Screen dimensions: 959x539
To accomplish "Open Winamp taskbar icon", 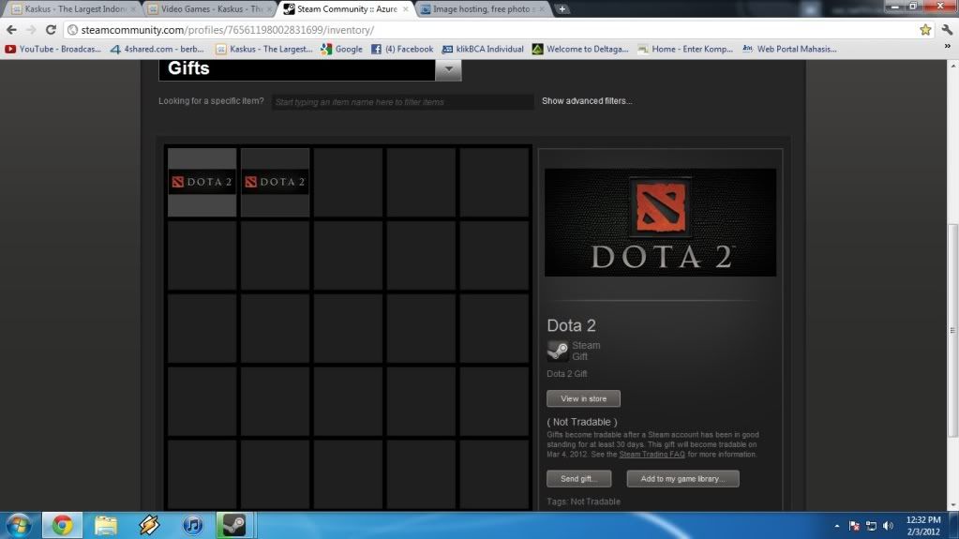I will pos(149,526).
